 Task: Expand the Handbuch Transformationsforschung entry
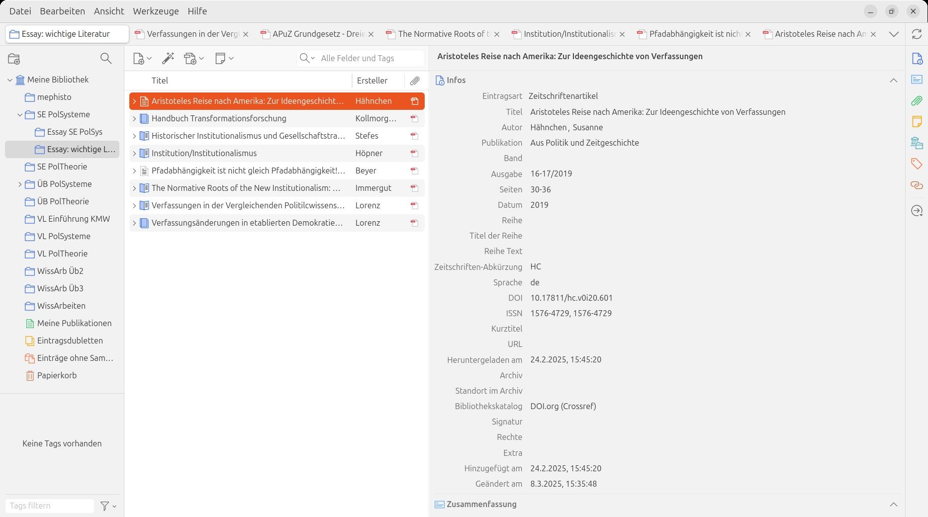point(134,119)
